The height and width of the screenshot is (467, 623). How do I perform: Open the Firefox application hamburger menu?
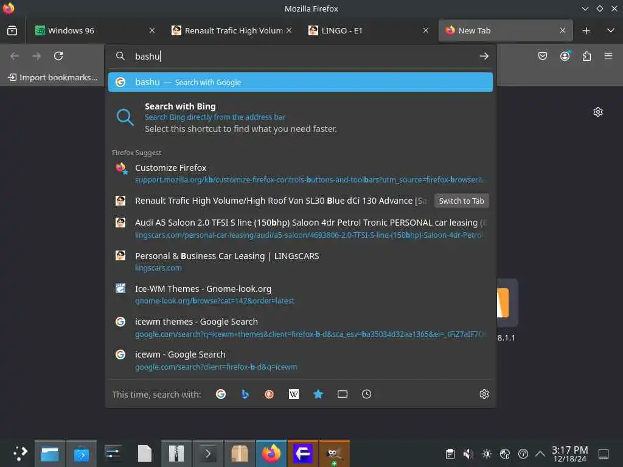(x=608, y=56)
